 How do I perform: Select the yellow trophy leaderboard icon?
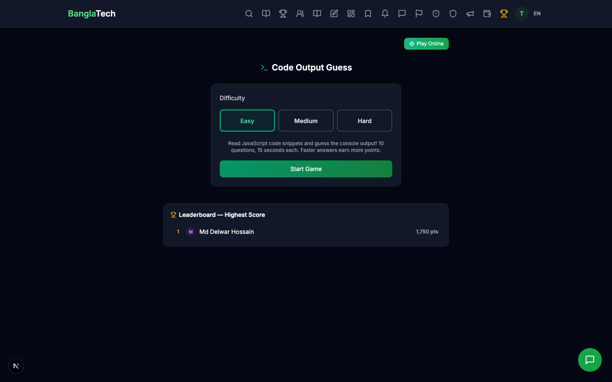(x=504, y=14)
